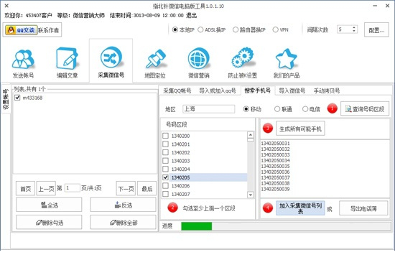Choose the 电信 carrier radio button

[x=305, y=109]
